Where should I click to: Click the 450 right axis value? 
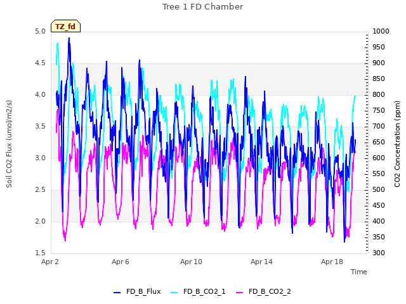pyautogui.click(x=379, y=205)
